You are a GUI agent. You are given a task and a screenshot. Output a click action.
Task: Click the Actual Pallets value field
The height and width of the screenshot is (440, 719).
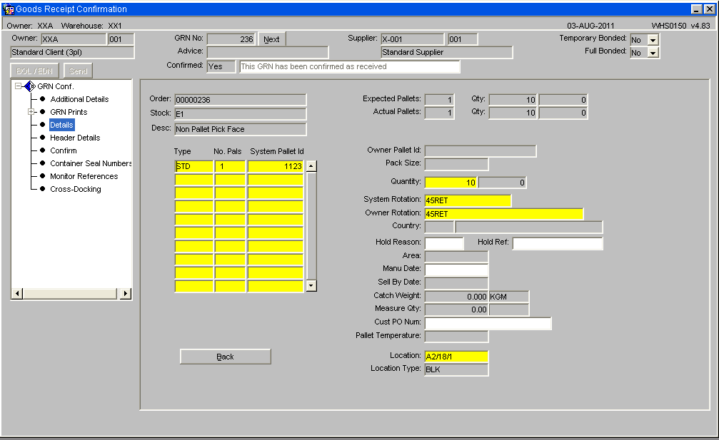pos(439,113)
